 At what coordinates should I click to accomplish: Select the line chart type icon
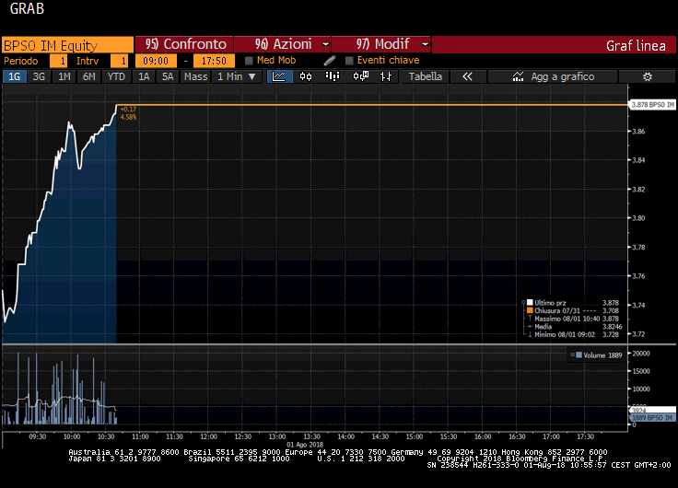tap(279, 76)
